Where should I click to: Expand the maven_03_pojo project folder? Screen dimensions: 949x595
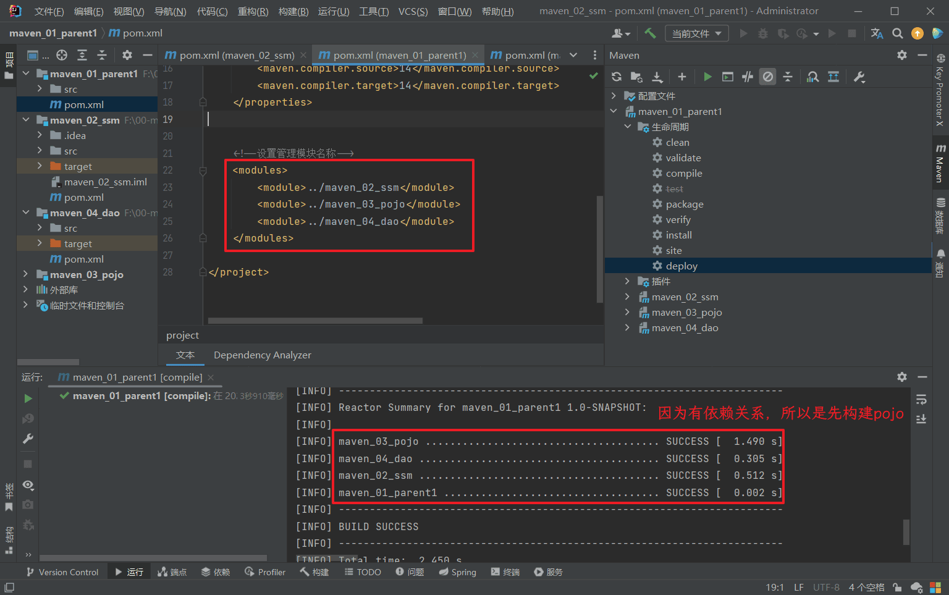click(25, 274)
